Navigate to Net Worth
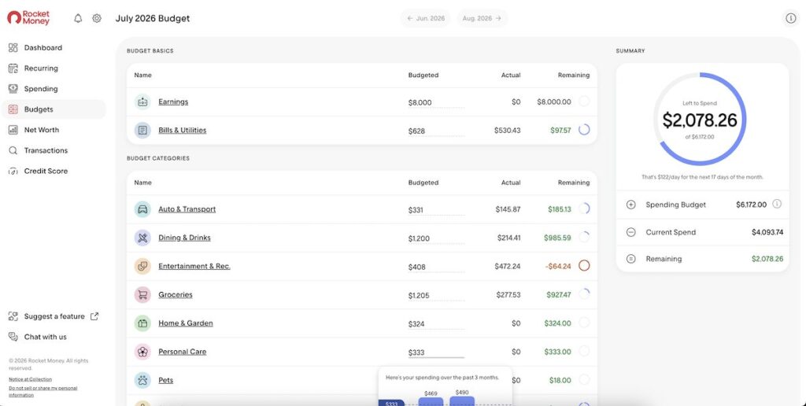The image size is (806, 406). tap(42, 130)
